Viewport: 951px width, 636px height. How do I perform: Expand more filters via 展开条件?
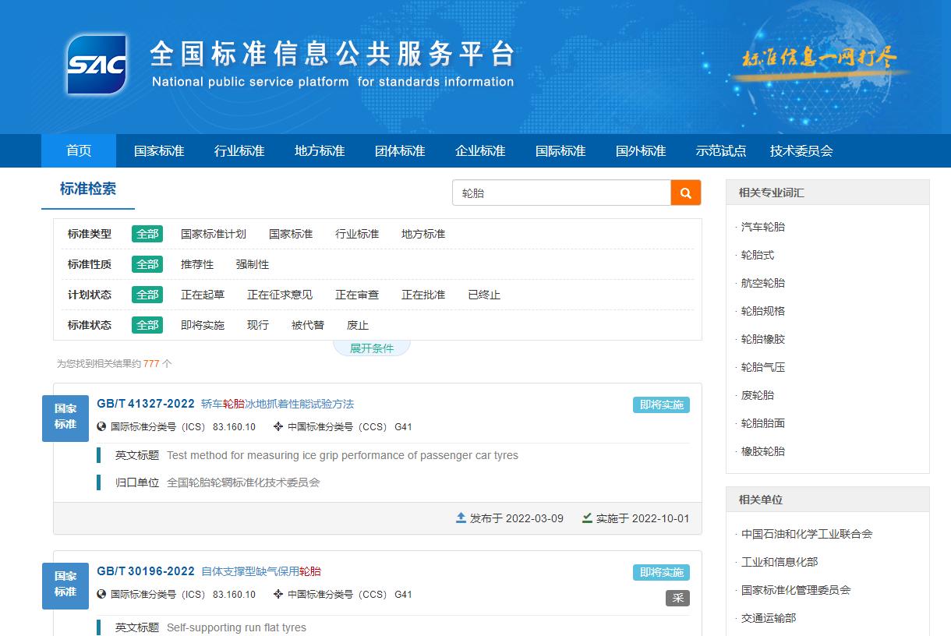pos(372,348)
